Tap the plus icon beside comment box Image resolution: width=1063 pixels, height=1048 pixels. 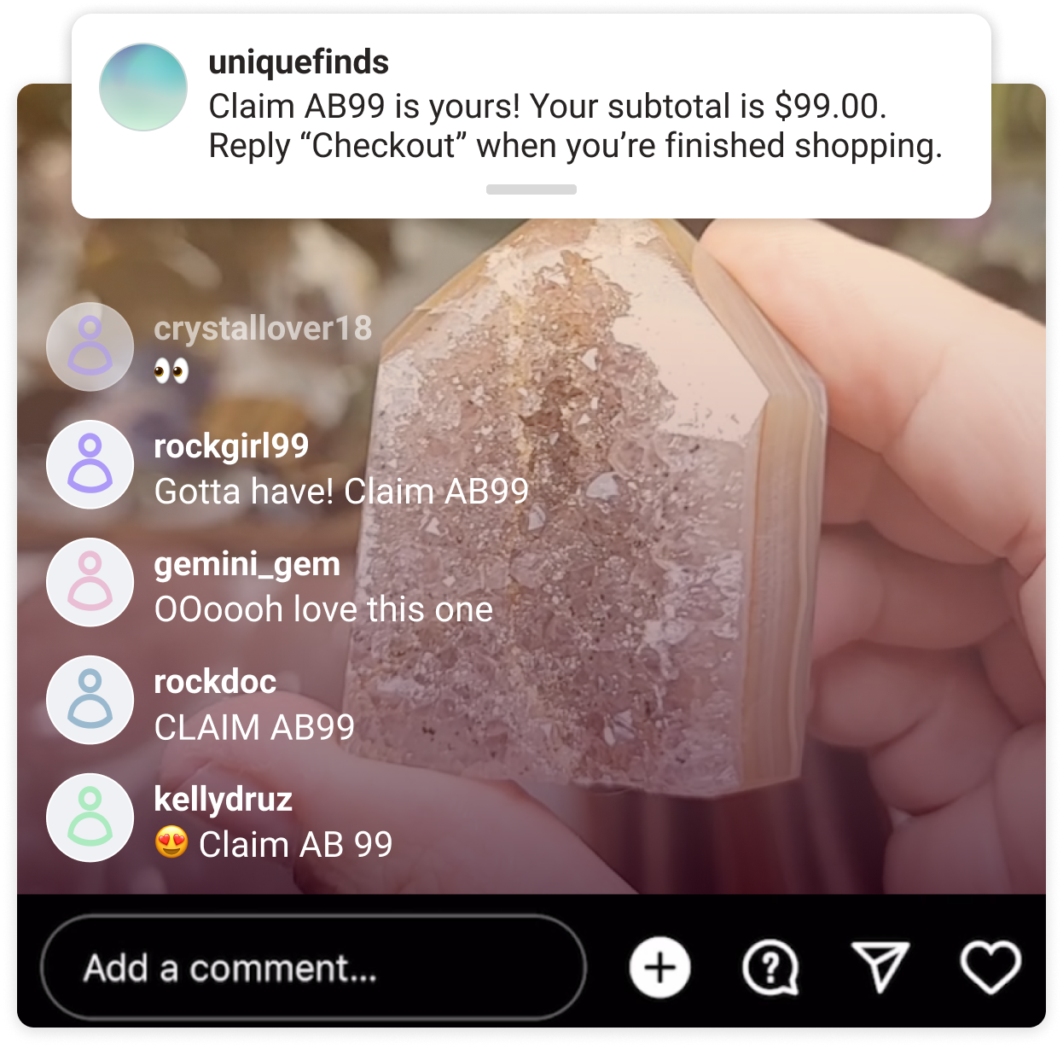659,968
